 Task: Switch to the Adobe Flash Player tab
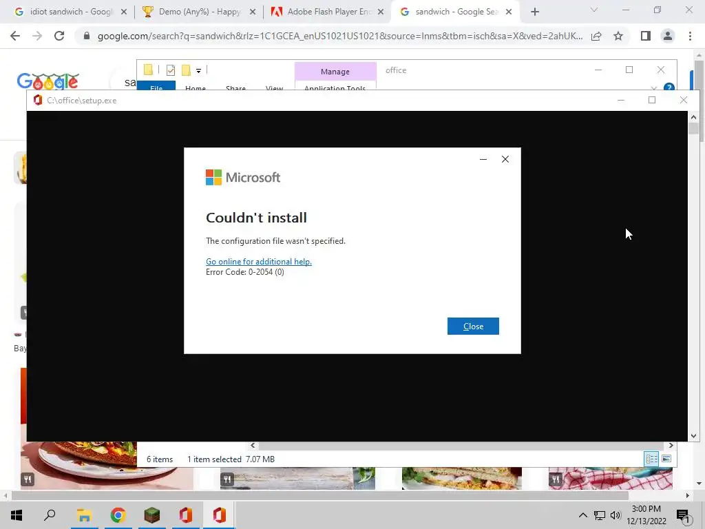point(328,12)
